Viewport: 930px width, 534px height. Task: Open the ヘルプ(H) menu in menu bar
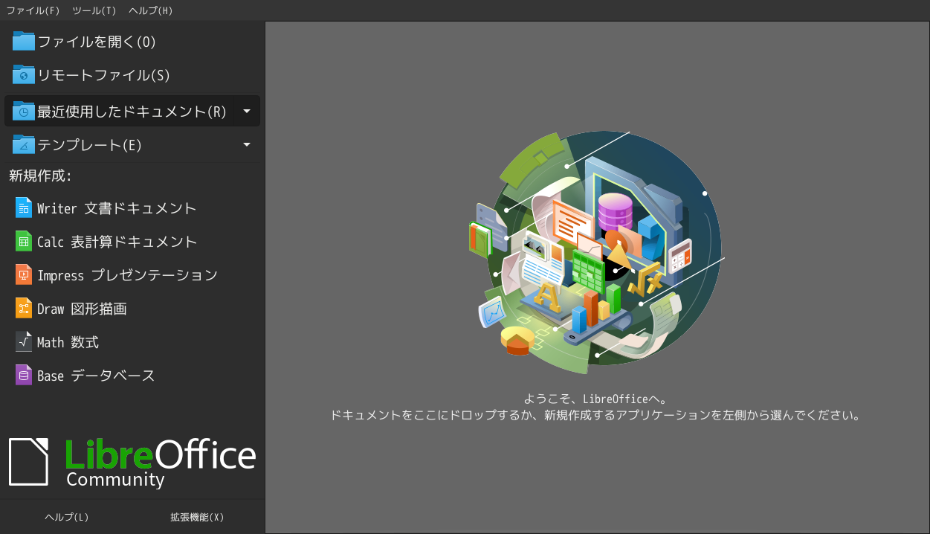(150, 10)
